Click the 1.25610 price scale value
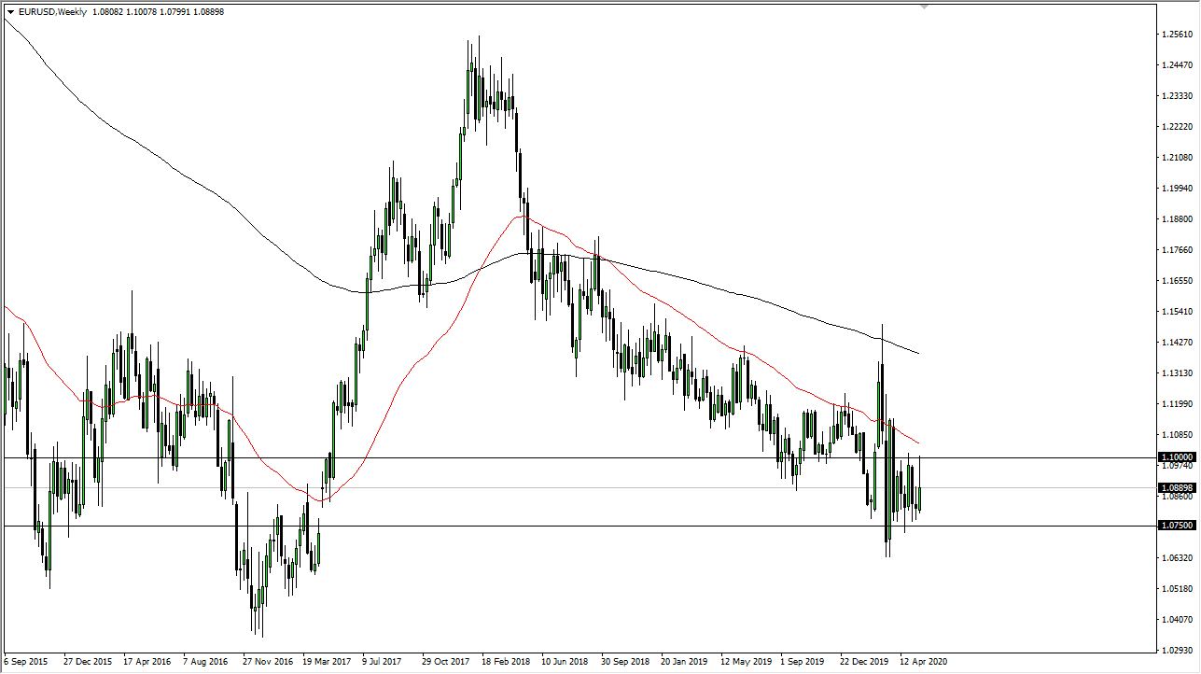Viewport: 1201px width, 674px height. tap(1176, 35)
